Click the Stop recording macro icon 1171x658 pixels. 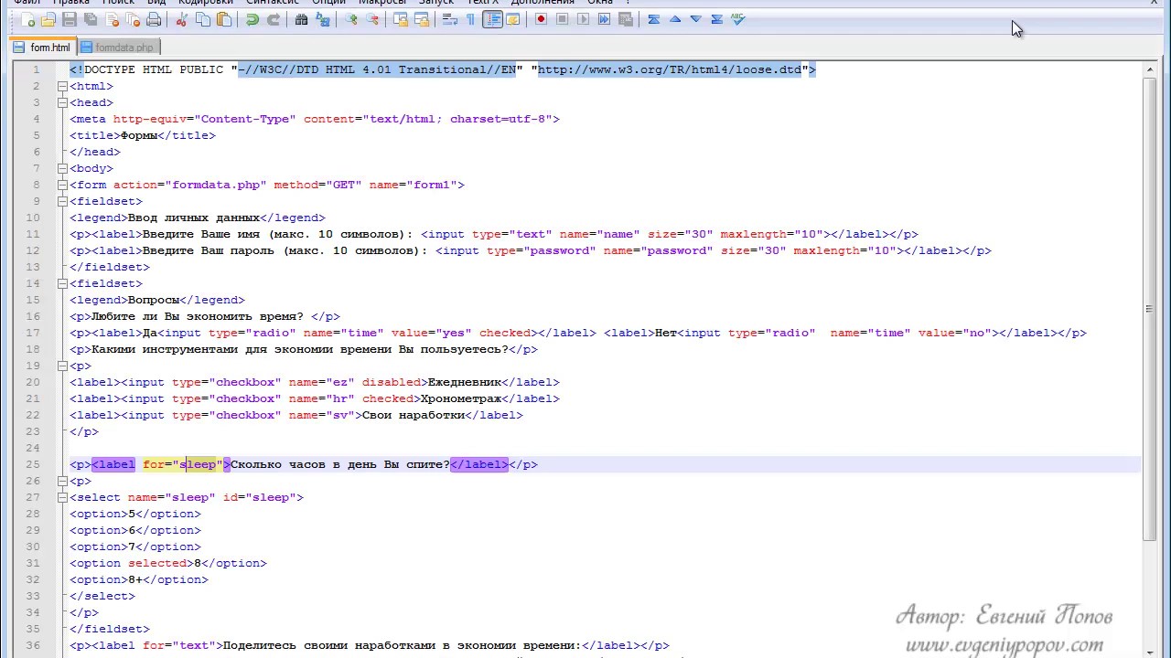click(562, 19)
